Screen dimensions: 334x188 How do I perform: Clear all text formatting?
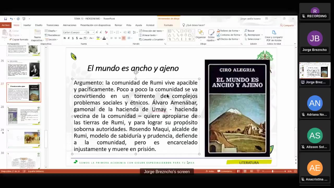[x=106, y=32]
